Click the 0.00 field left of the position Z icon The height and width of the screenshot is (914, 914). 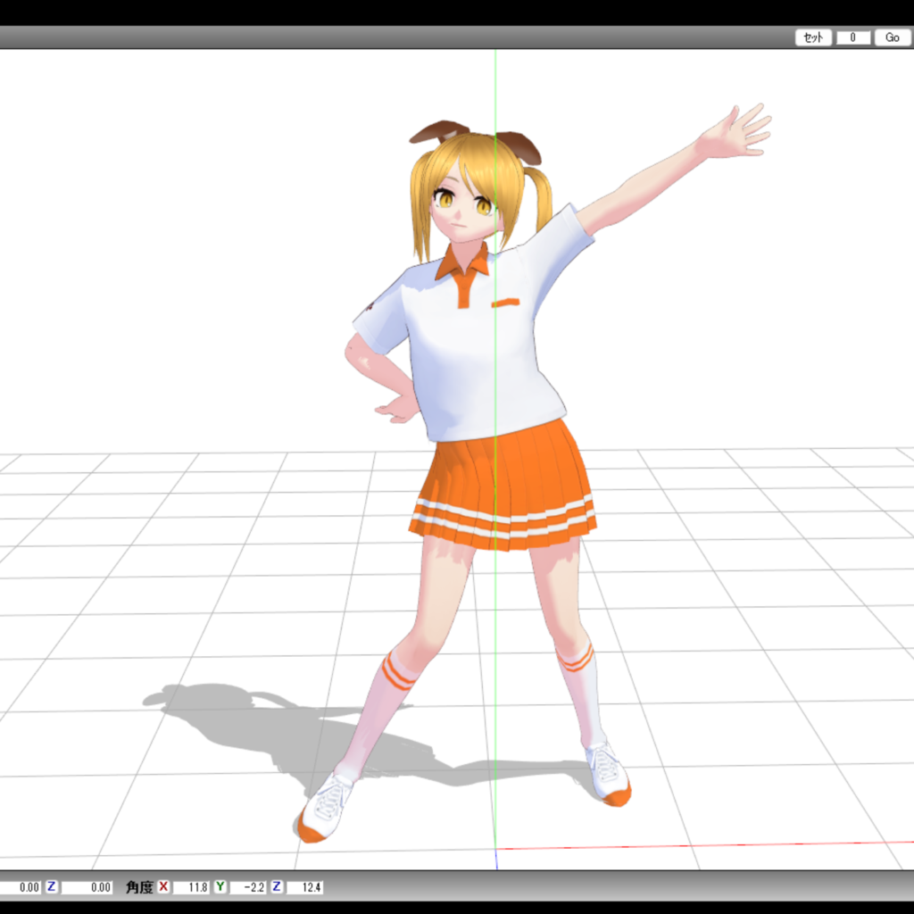(21, 887)
